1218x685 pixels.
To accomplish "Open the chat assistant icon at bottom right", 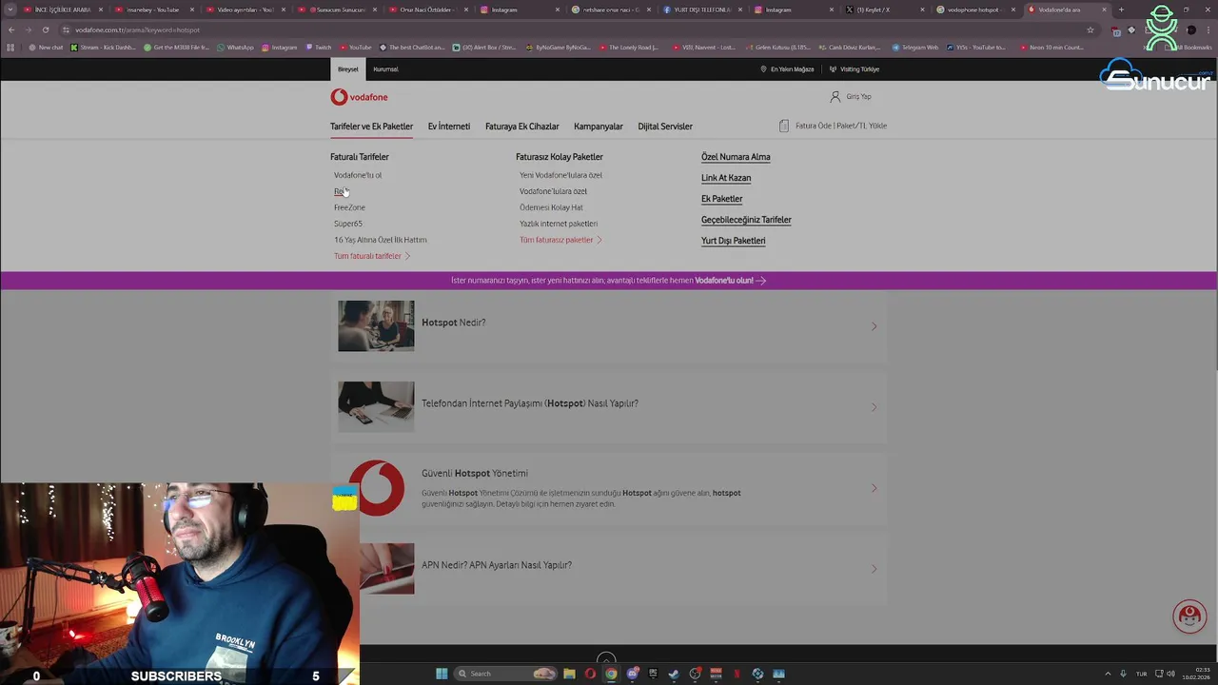I will [1189, 616].
